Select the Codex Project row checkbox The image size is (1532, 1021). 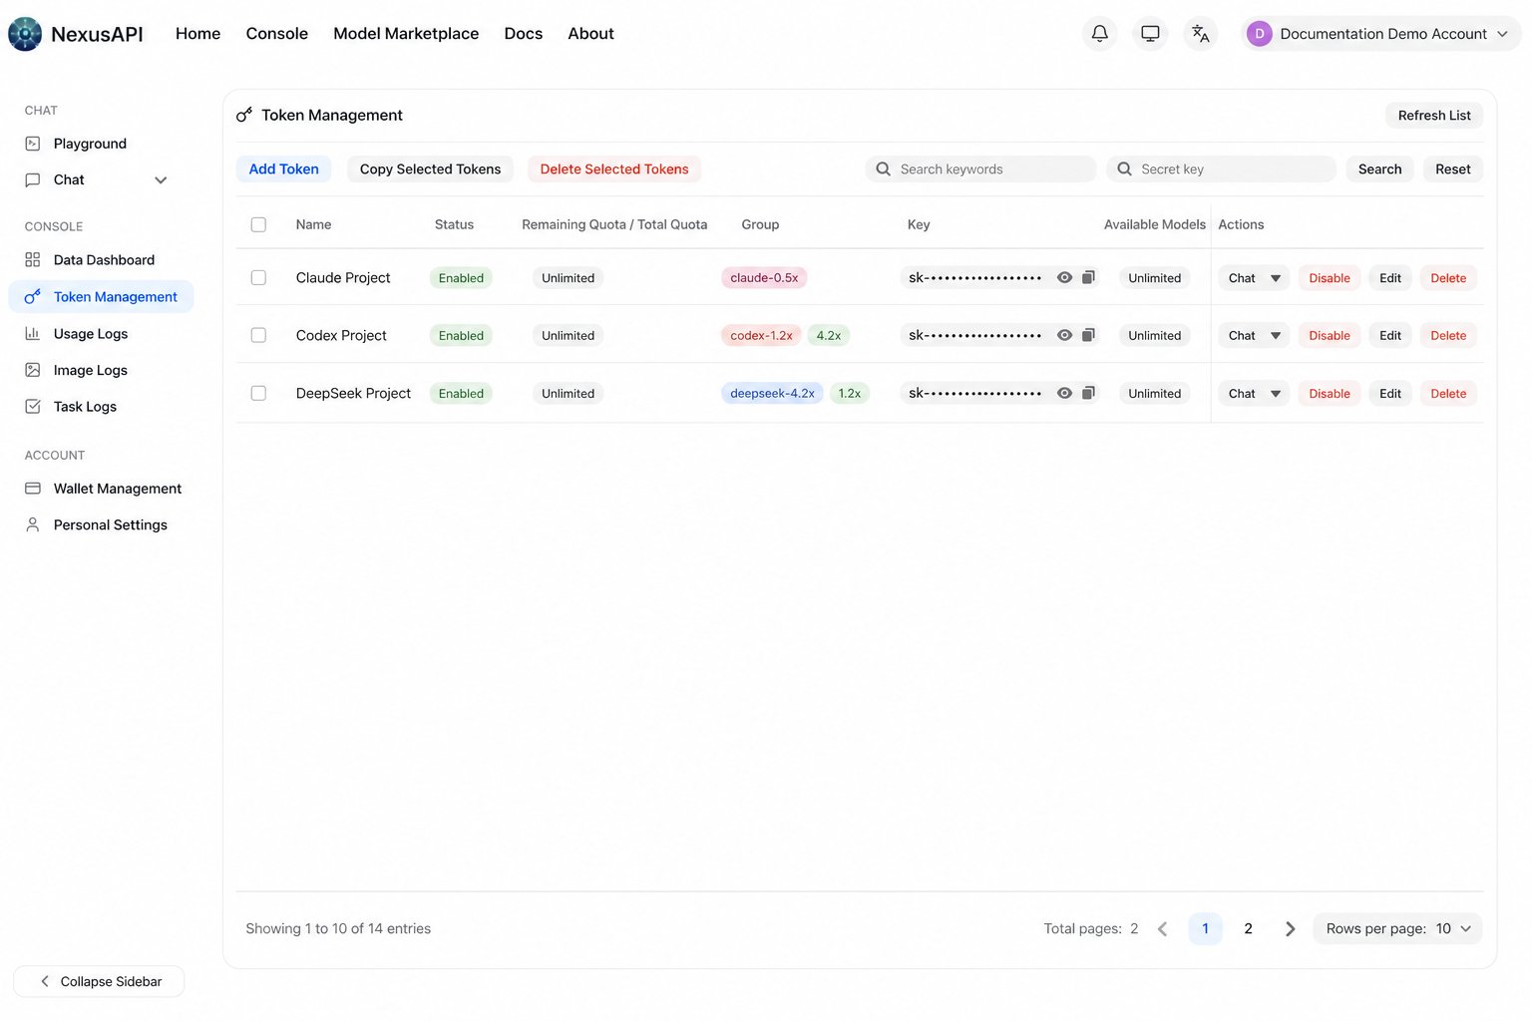pos(258,336)
